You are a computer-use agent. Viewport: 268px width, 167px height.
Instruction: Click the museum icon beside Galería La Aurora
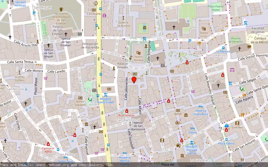(144, 27)
